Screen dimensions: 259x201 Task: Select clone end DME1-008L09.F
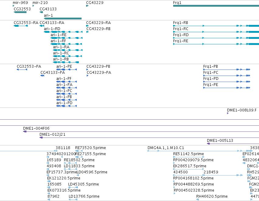[x=228, y=113]
